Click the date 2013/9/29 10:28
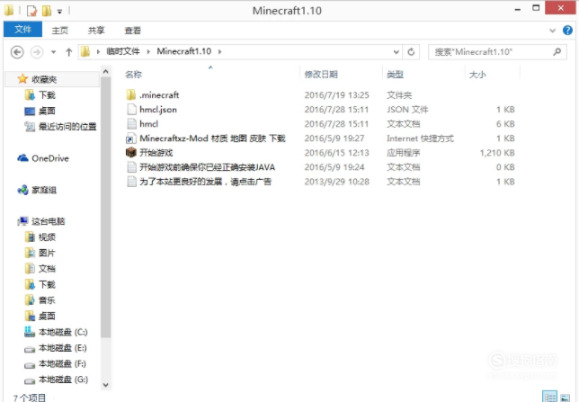Screen dimensions: 579x402 point(337,182)
